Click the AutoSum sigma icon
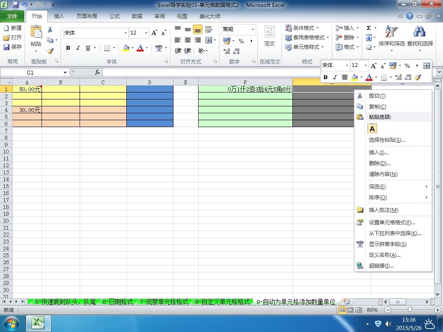The image size is (443, 332). click(x=369, y=28)
